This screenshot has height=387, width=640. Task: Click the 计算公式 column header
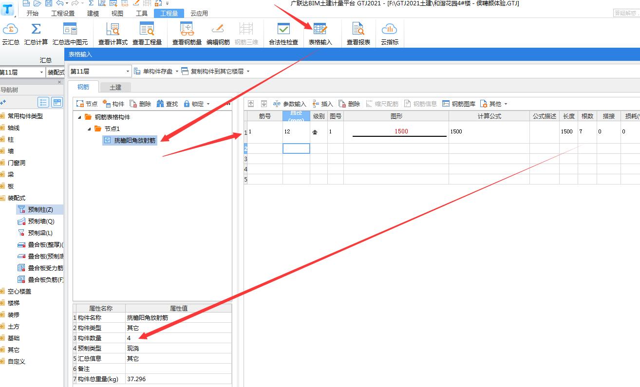point(489,116)
